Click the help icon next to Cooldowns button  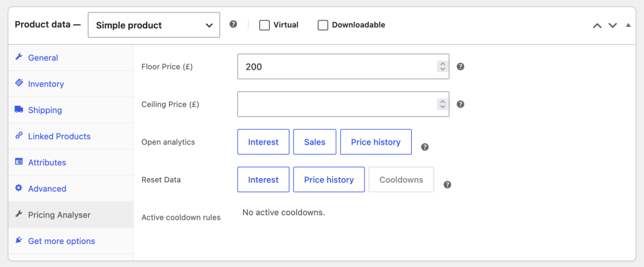point(448,185)
